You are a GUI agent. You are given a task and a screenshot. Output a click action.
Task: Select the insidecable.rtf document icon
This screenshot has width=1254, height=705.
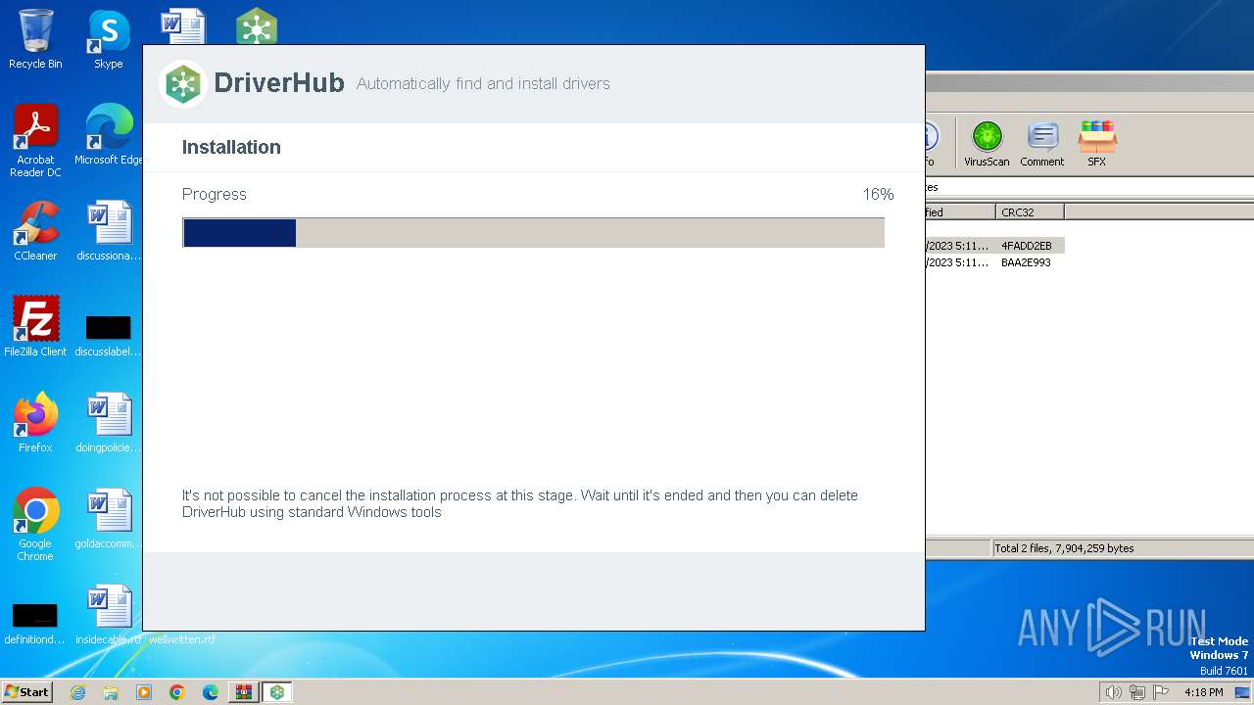coord(109,615)
